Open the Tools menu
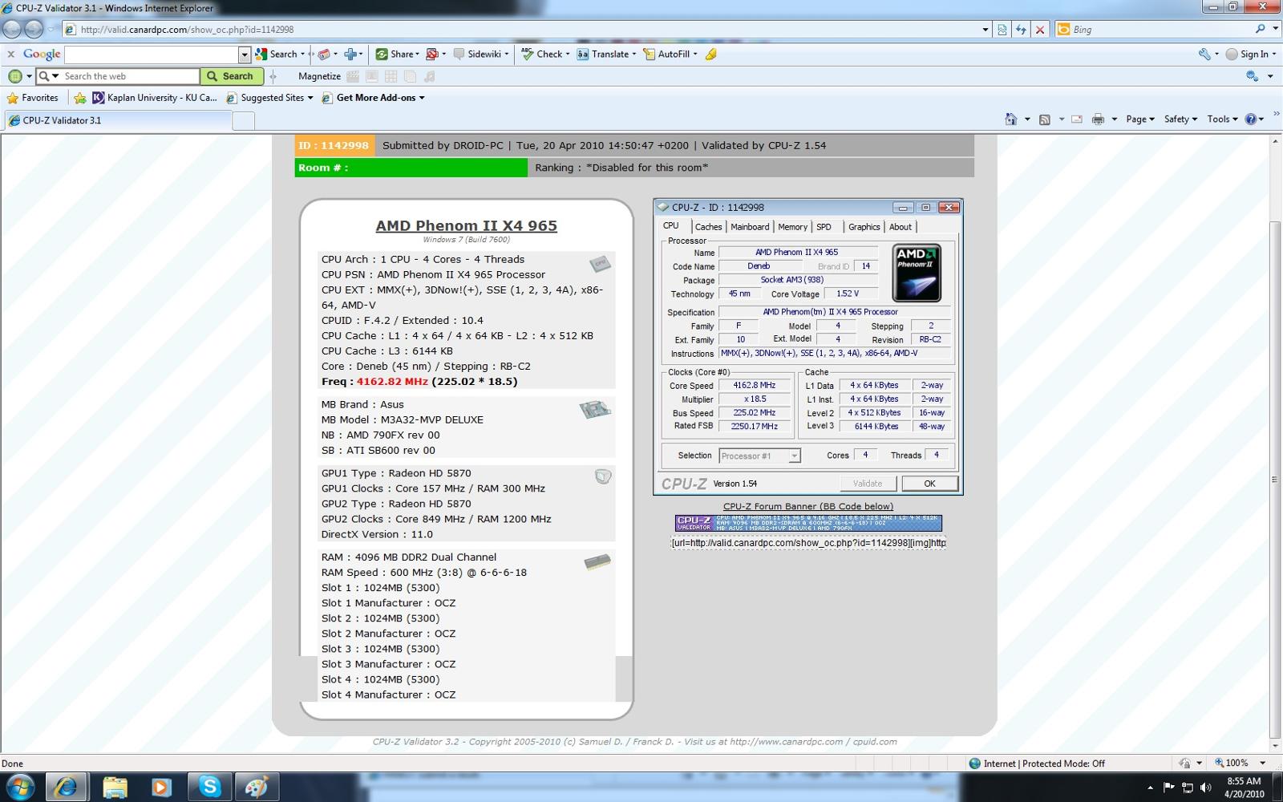1283x802 pixels. point(1222,119)
